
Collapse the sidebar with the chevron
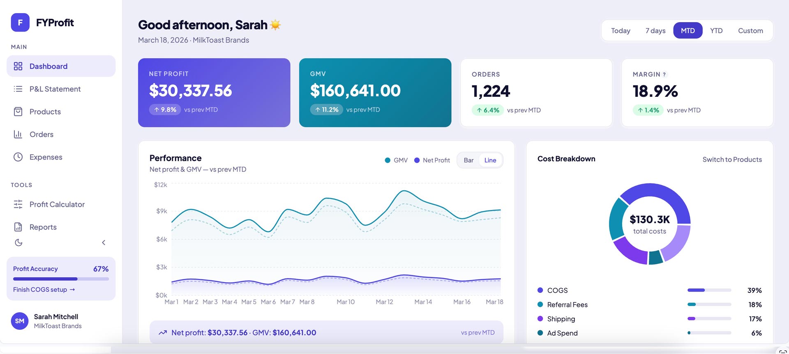coord(104,242)
